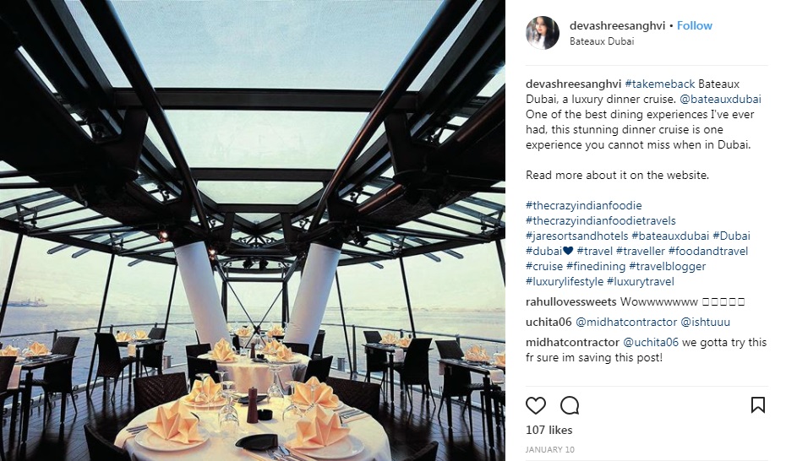786x461 pixels.
Task: Open the Bateaux Dubai location link
Action: (x=602, y=41)
